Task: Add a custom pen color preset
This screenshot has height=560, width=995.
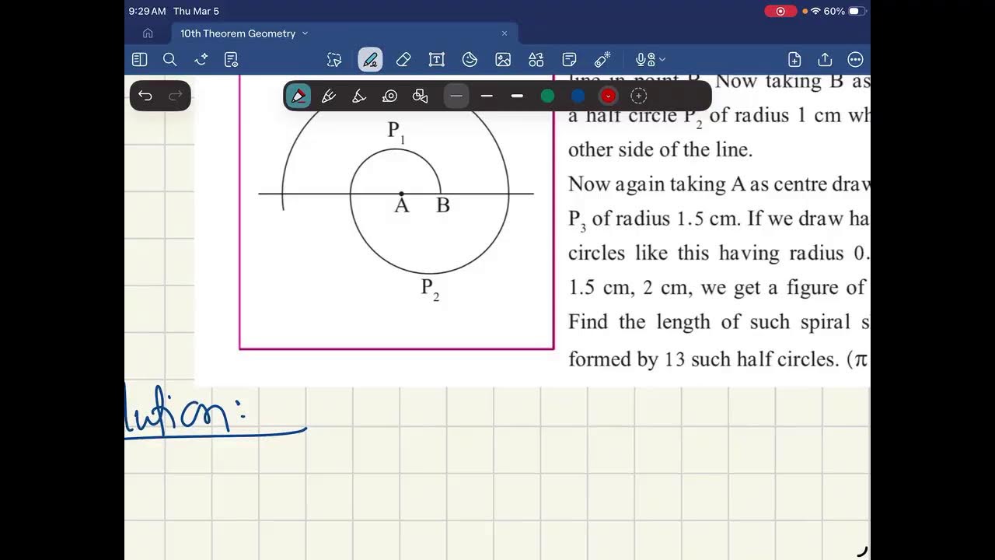Action: [x=639, y=96]
